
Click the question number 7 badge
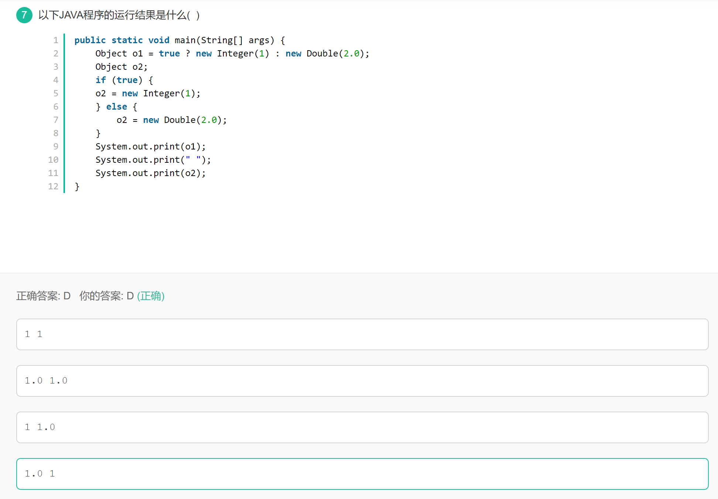tap(24, 15)
